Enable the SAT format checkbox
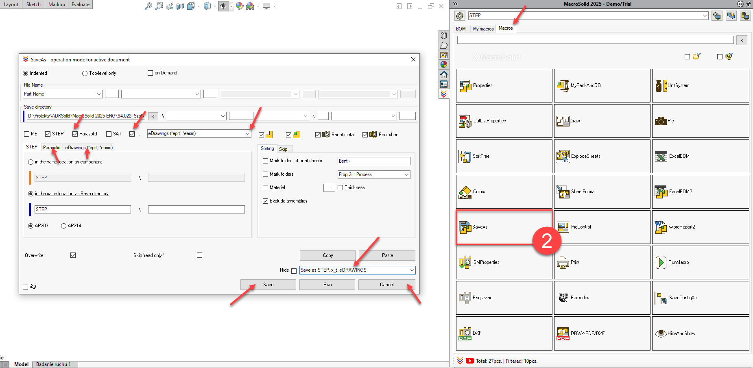The image size is (753, 368). (109, 134)
